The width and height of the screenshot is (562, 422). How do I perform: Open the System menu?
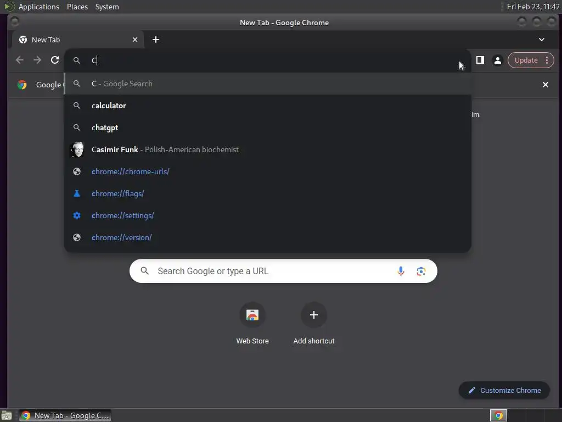[x=107, y=7]
